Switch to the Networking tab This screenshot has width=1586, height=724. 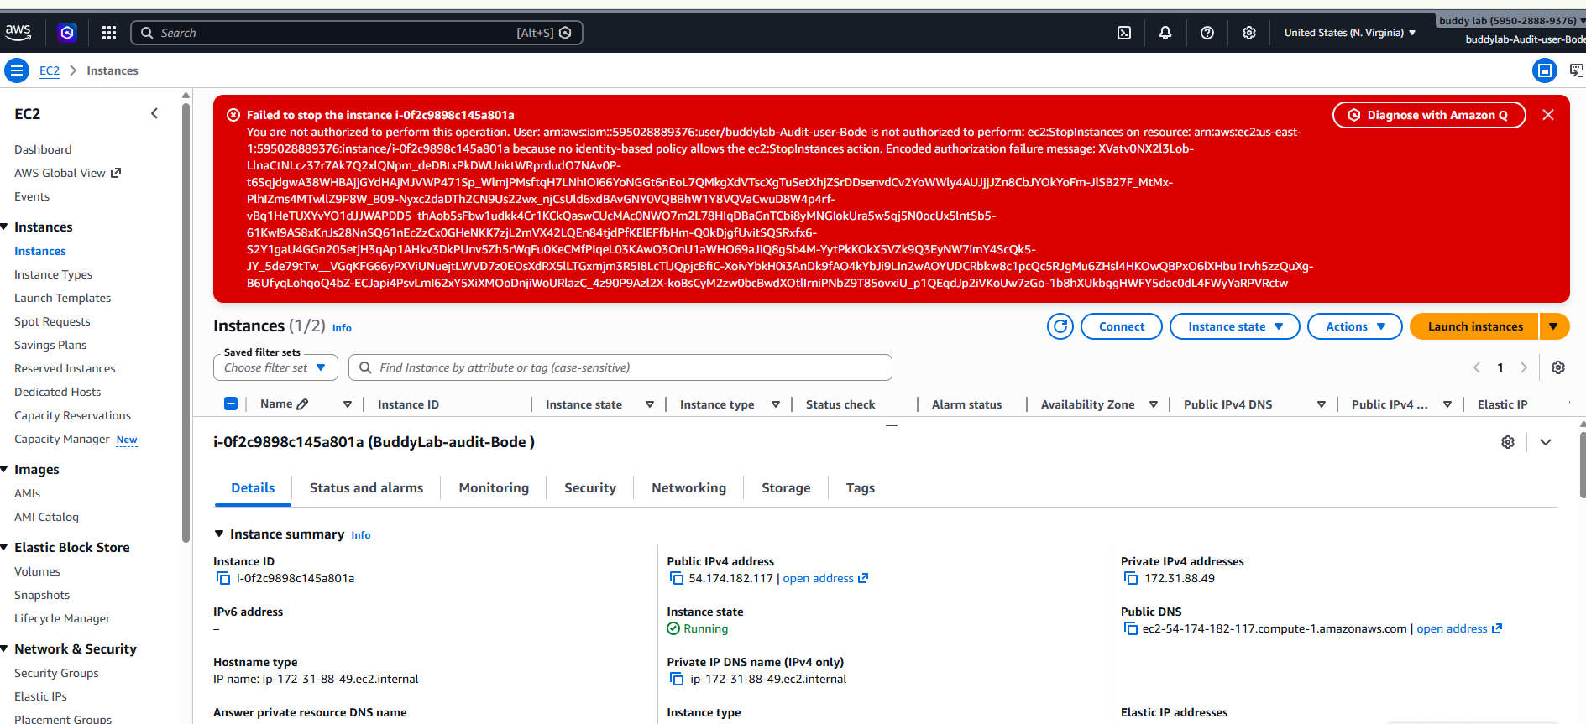[688, 488]
